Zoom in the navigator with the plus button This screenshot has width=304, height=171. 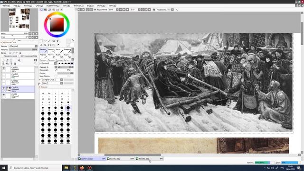[33, 34]
